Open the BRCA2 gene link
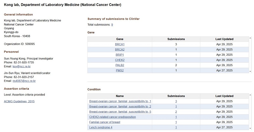Image resolution: width=254 pixels, height=132 pixels. point(120,50)
